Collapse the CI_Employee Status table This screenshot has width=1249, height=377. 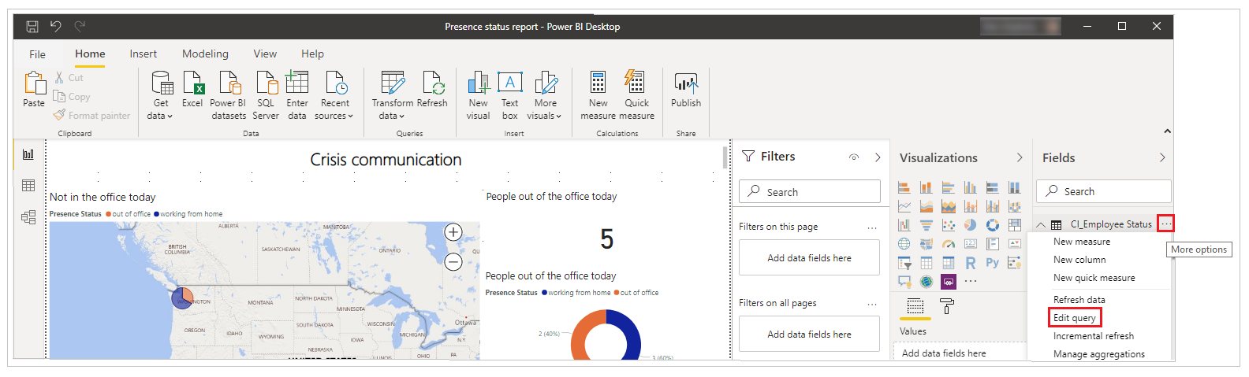coord(1041,225)
